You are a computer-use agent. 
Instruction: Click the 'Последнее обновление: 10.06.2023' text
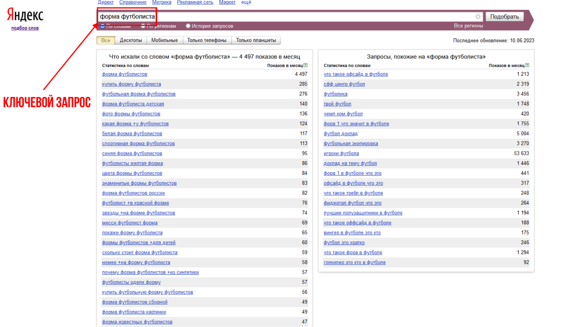[x=494, y=41]
